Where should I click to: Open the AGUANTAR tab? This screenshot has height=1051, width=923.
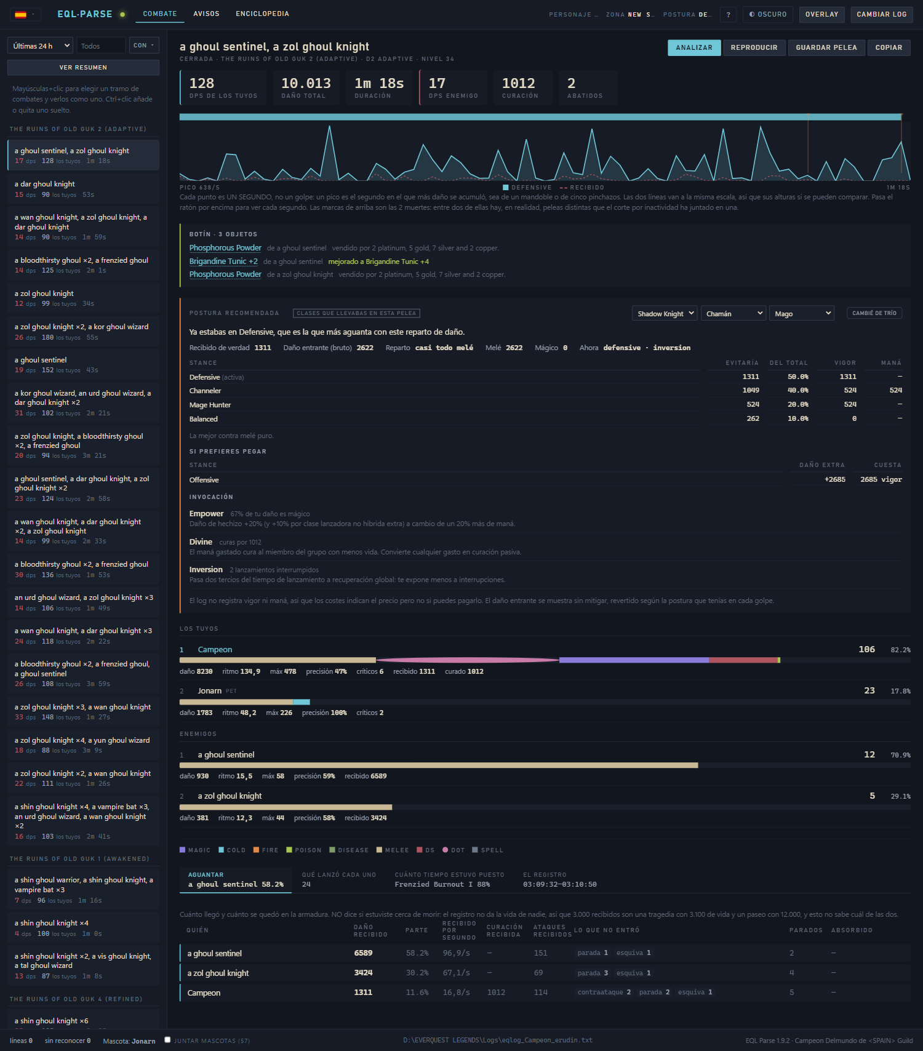click(236, 879)
